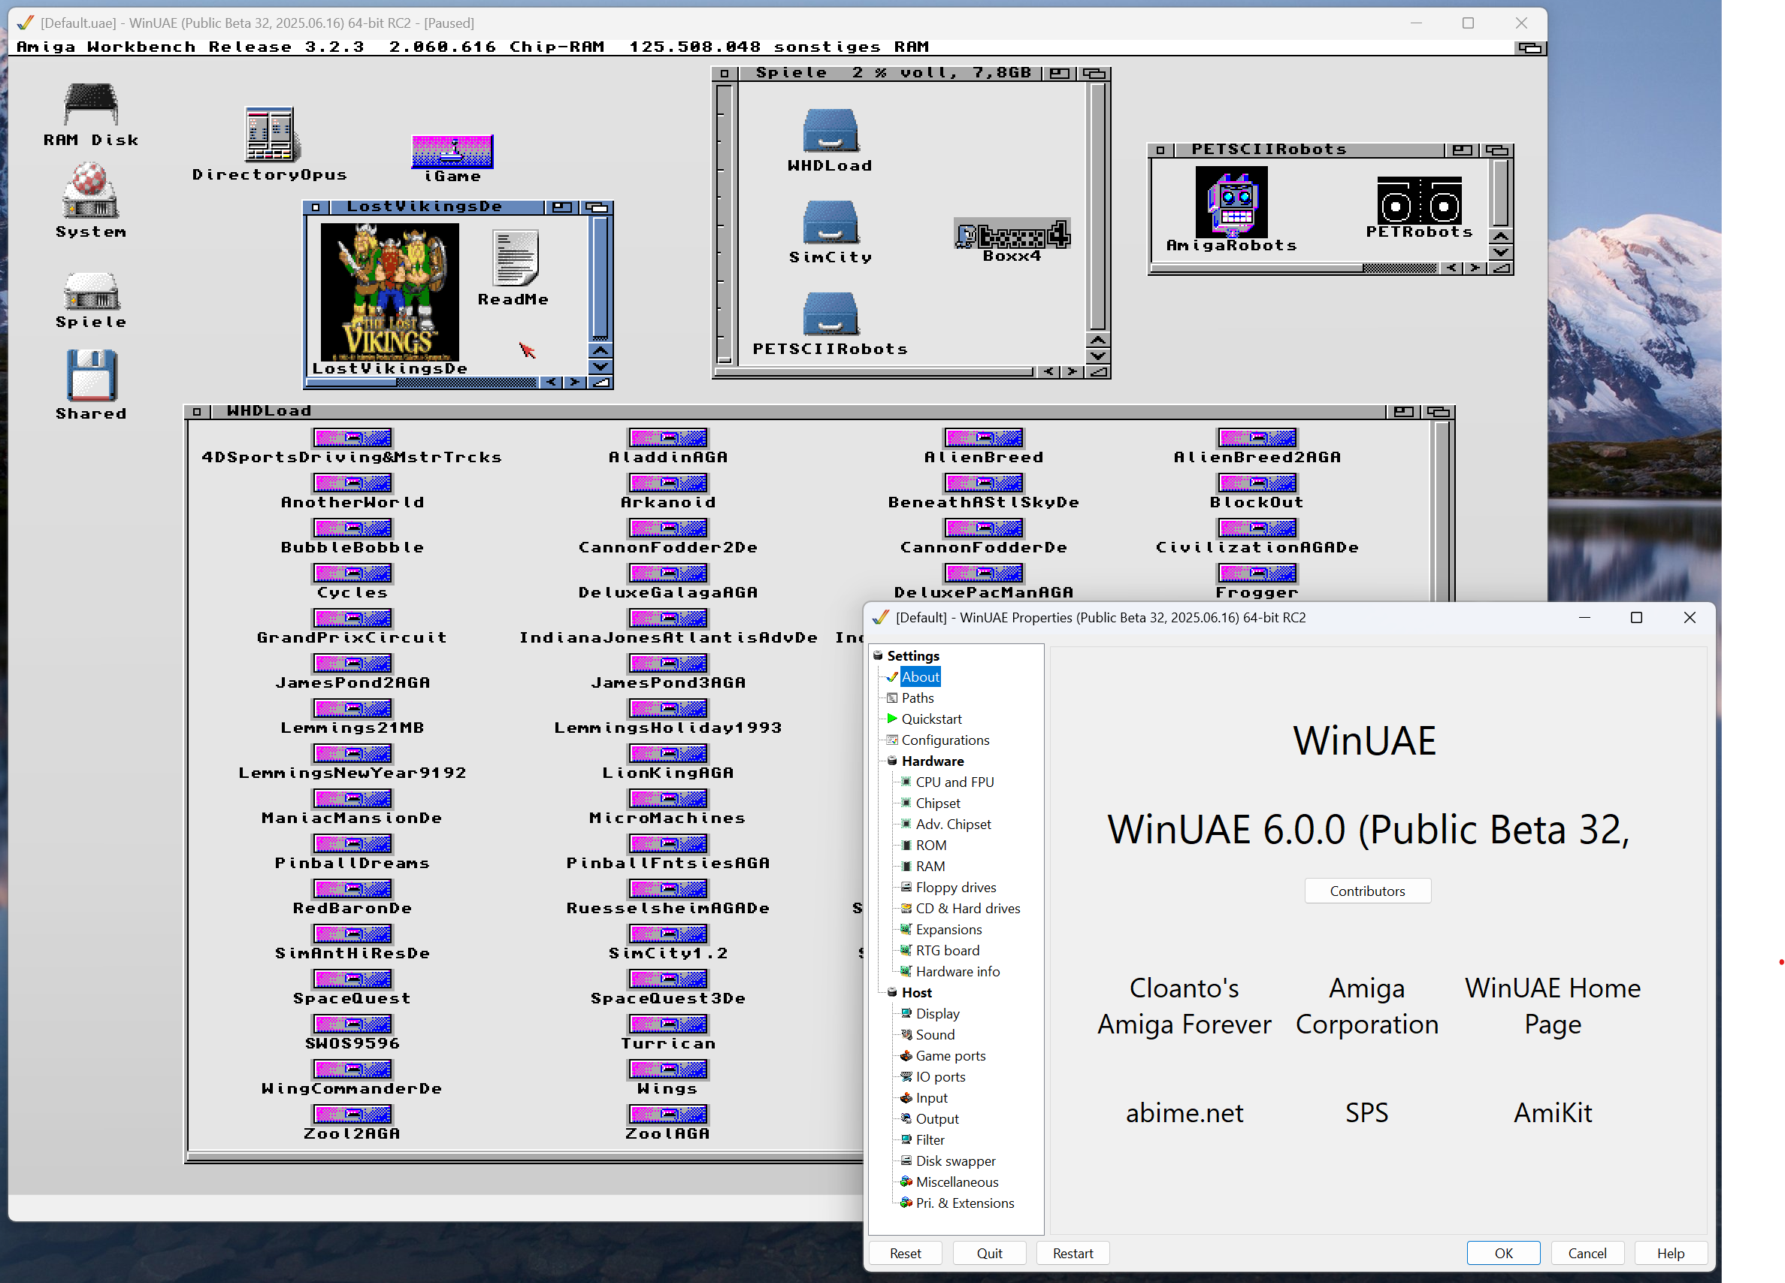Open the Game ports settings

pyautogui.click(x=950, y=1055)
